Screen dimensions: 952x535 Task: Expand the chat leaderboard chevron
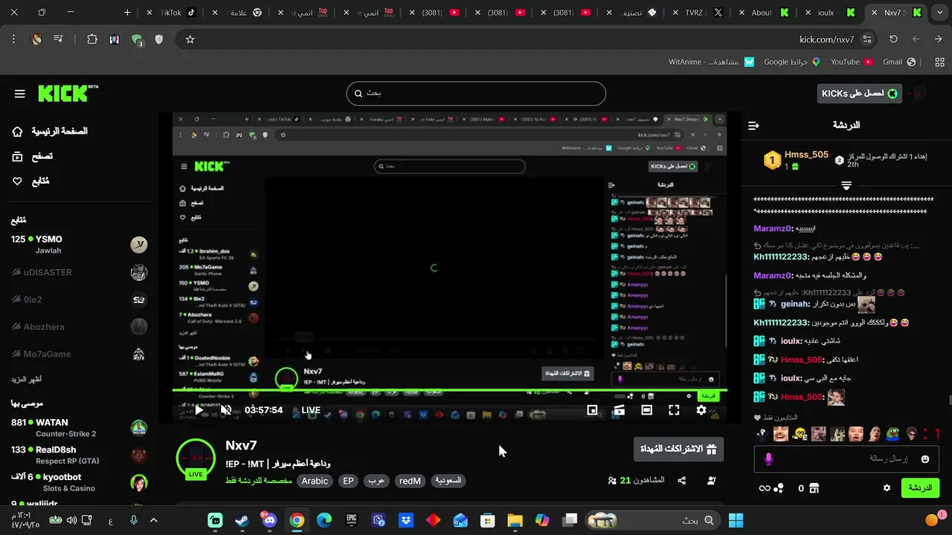click(846, 185)
